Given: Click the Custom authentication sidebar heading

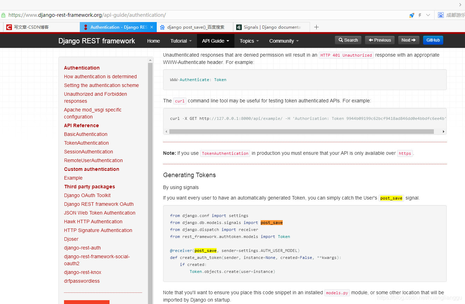Looking at the screenshot, I should point(92,169).
